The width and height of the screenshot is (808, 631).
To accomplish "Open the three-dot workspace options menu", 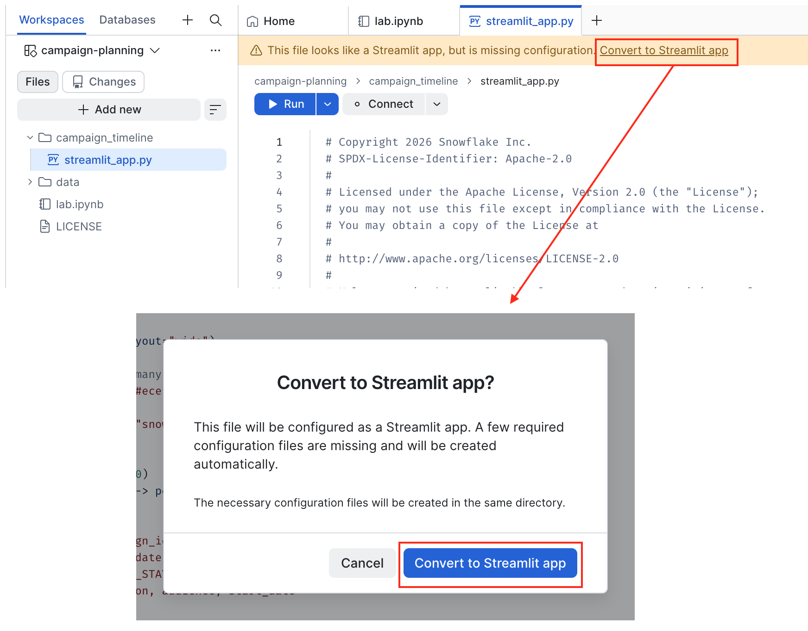I will pyautogui.click(x=215, y=50).
